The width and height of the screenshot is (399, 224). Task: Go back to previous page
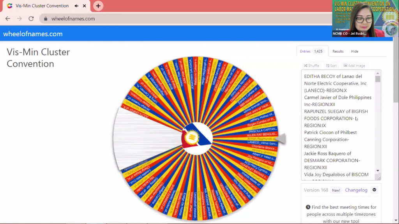8,19
